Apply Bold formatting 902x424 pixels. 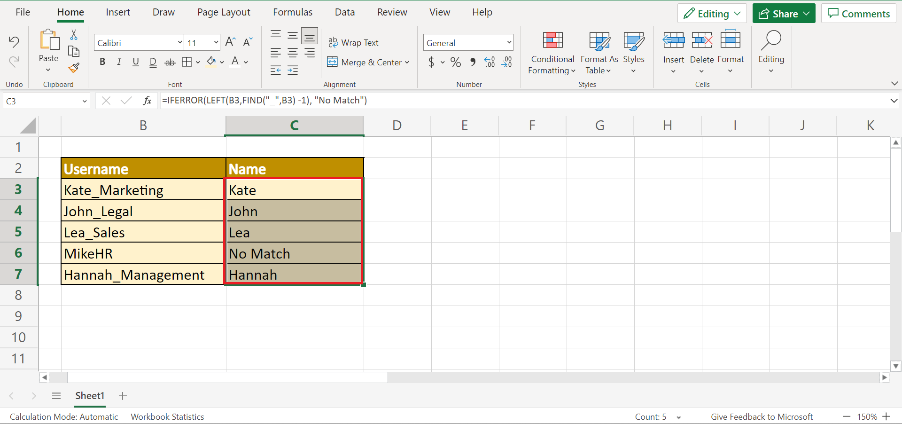[102, 62]
